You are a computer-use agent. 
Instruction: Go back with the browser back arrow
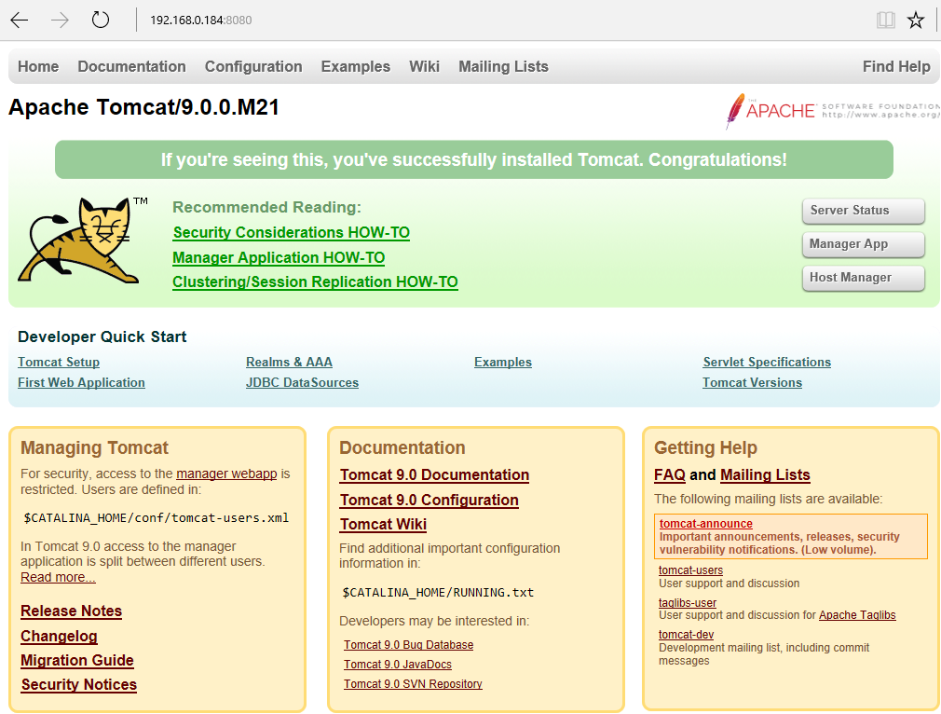pos(20,21)
